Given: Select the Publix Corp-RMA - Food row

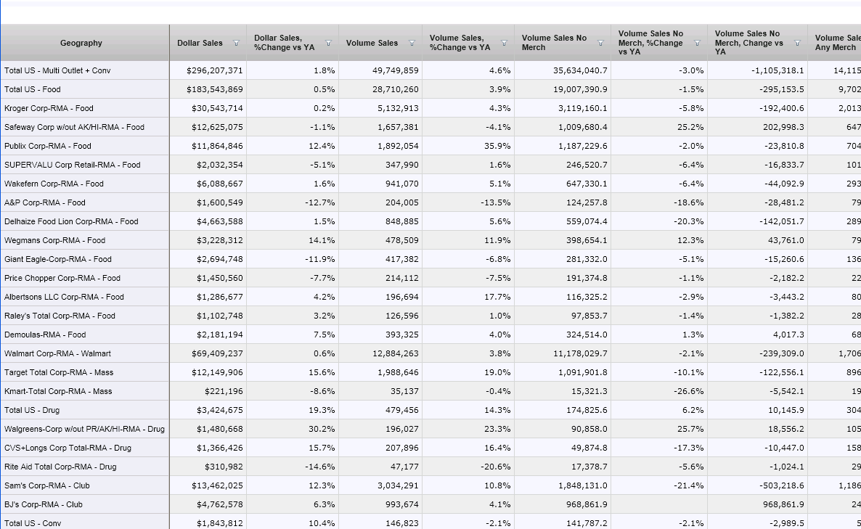Looking at the screenshot, I should point(48,146).
